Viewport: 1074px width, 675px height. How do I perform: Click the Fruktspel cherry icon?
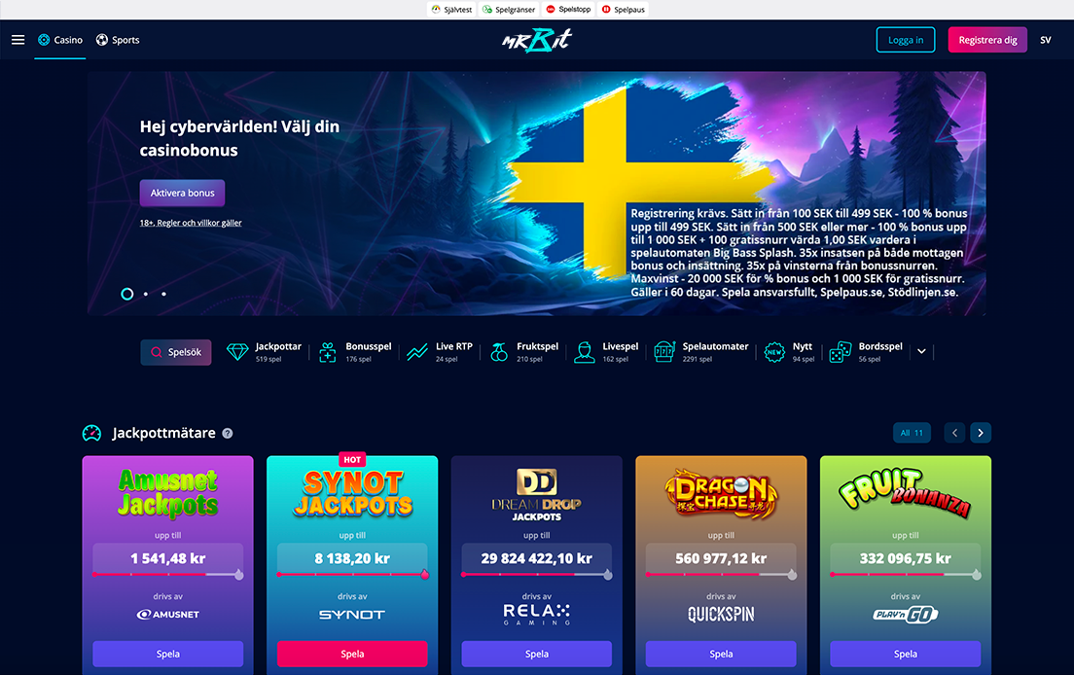[499, 352]
